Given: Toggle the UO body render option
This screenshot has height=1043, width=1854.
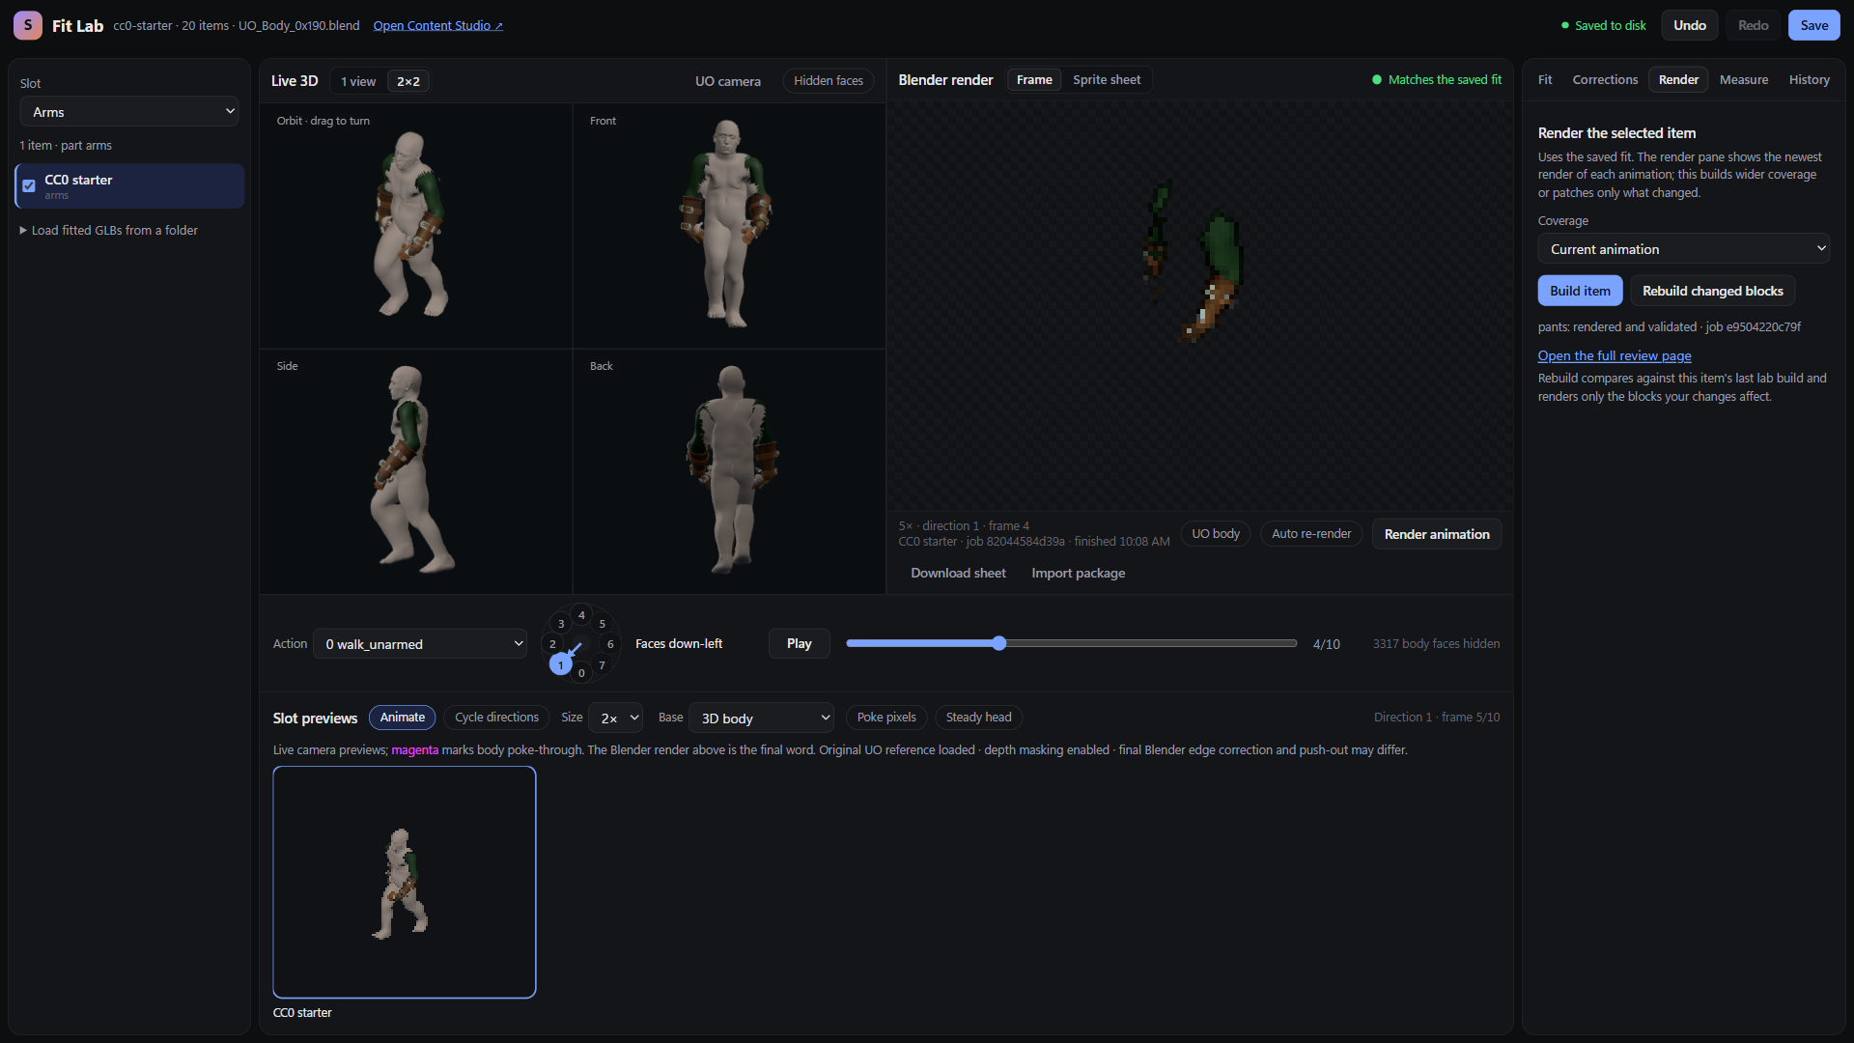Looking at the screenshot, I should pyautogui.click(x=1216, y=534).
